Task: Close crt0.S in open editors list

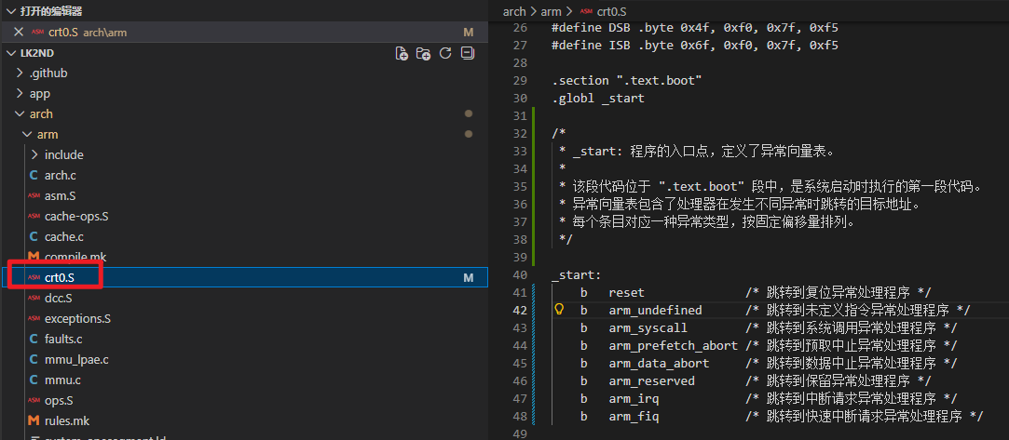Action: pos(19,33)
